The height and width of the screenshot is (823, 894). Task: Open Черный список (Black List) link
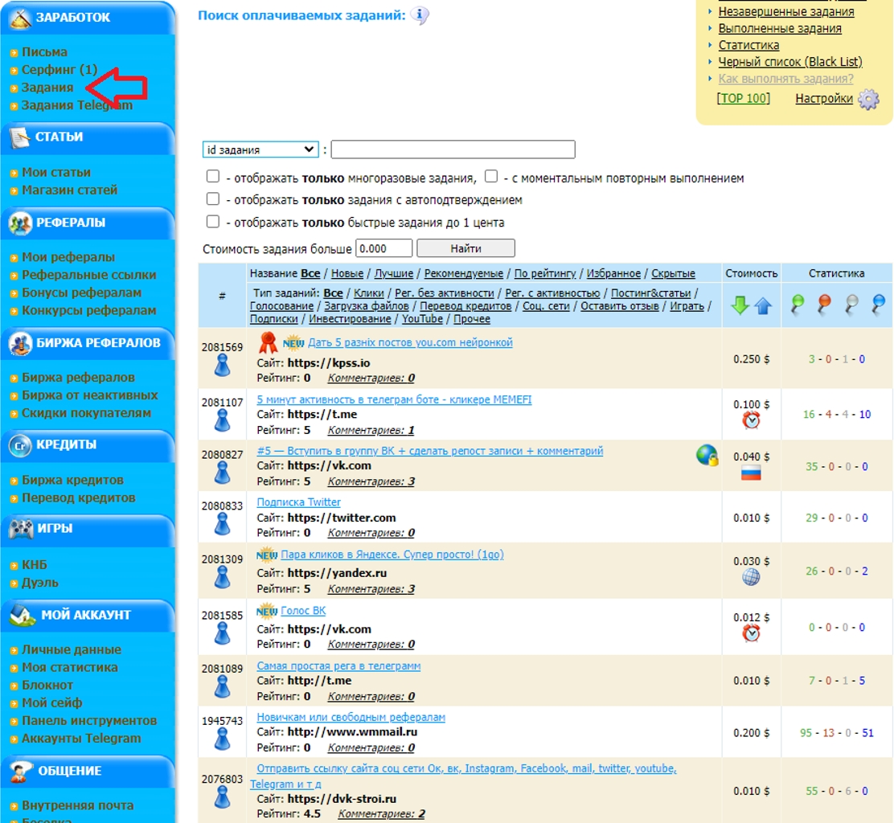tap(790, 62)
